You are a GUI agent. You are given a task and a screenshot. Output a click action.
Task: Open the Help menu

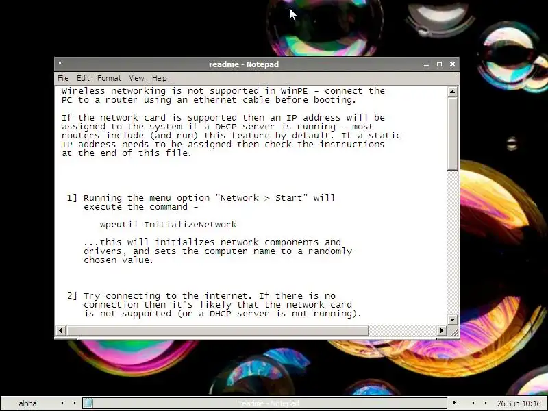click(160, 78)
